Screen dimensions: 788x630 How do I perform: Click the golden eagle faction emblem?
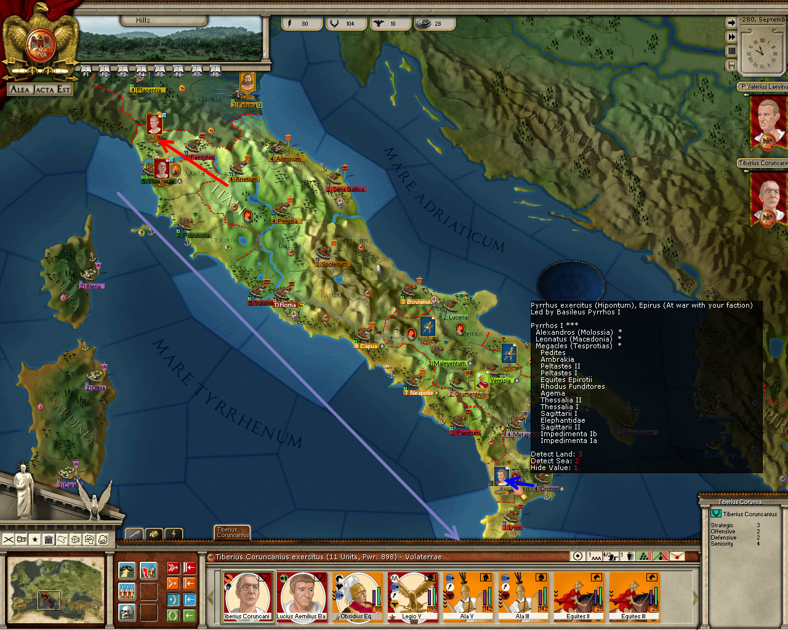(x=41, y=42)
